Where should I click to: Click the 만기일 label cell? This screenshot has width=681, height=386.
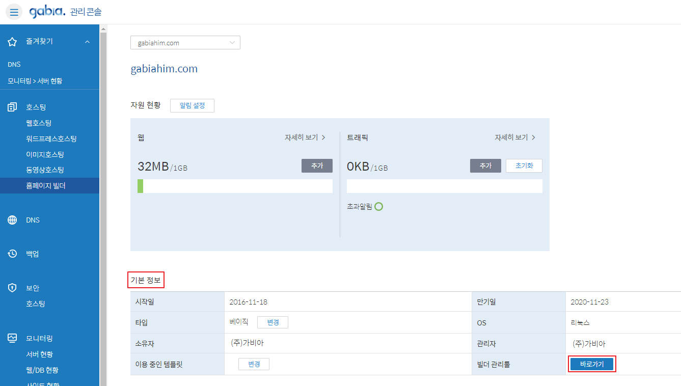click(x=519, y=302)
